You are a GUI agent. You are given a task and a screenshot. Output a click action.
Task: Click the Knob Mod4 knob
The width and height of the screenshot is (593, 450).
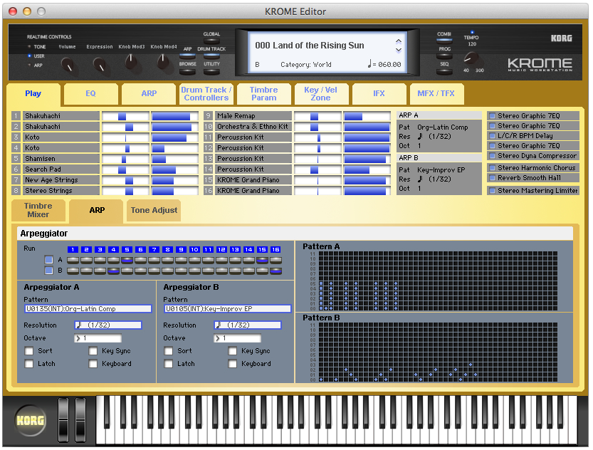(x=163, y=62)
